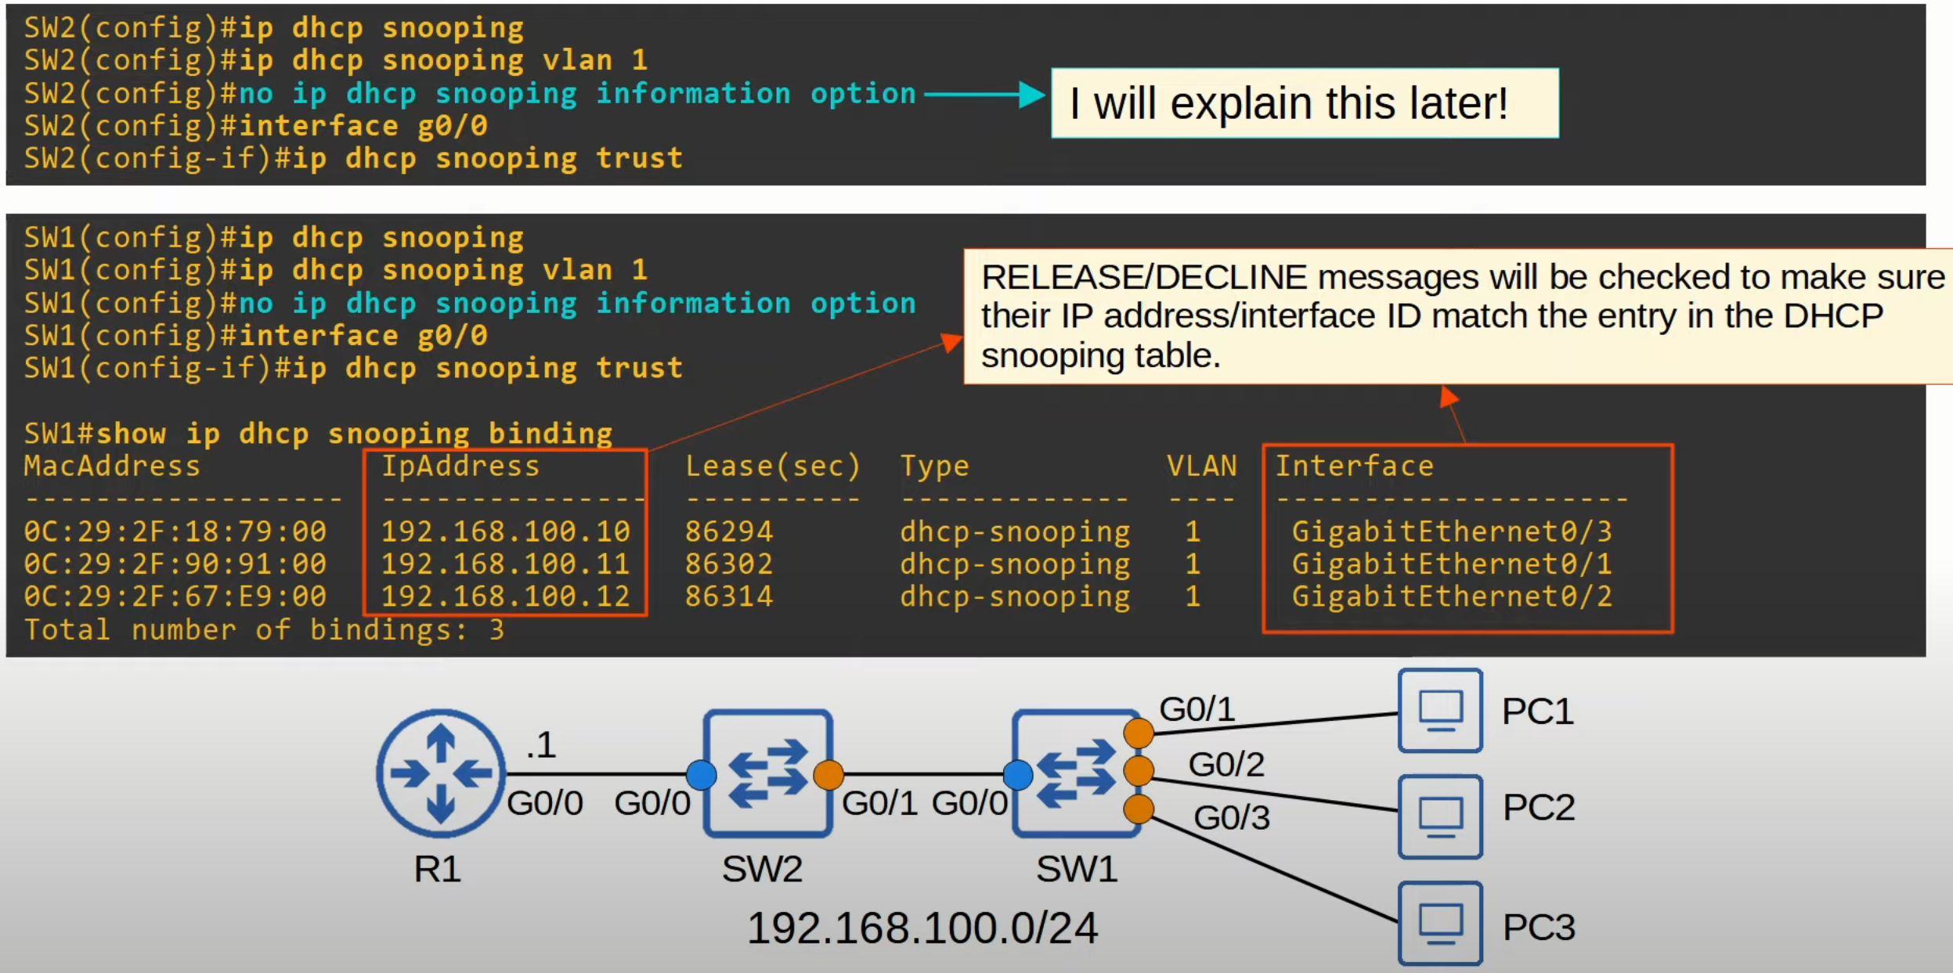Click SW2's blue G0/0 trusted port dot

tap(701, 775)
